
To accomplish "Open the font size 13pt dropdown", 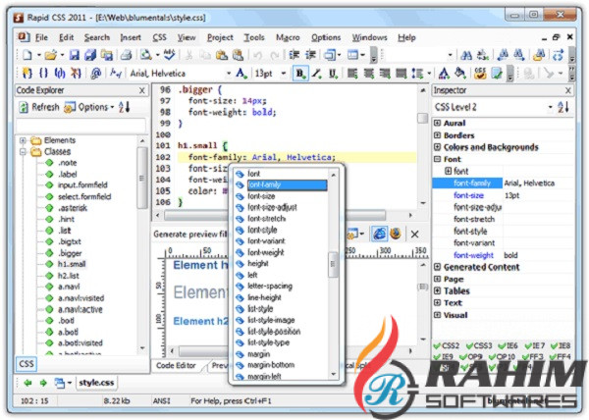I will (x=284, y=74).
